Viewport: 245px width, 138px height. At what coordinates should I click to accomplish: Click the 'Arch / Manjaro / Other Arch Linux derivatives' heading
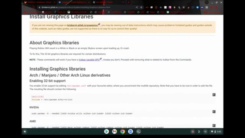(x=70, y=75)
